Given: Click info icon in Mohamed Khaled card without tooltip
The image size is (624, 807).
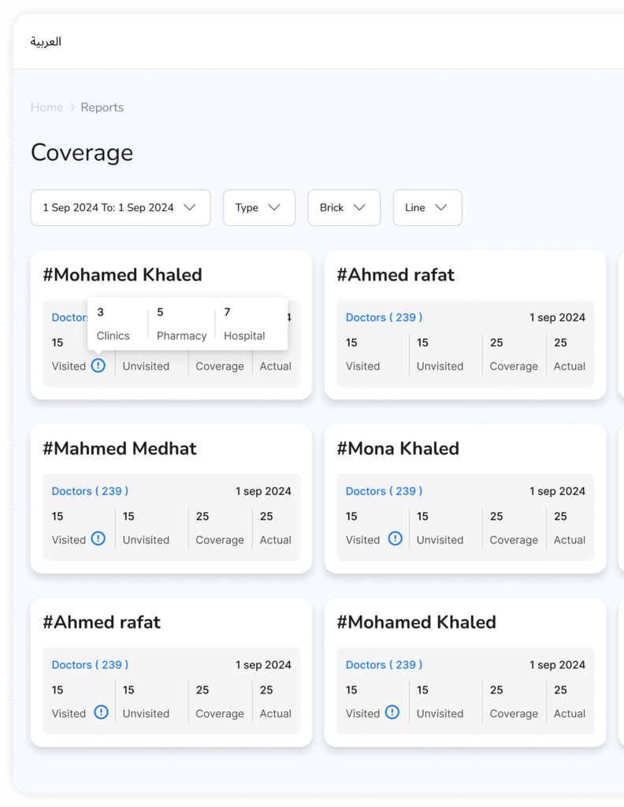Looking at the screenshot, I should 392,712.
